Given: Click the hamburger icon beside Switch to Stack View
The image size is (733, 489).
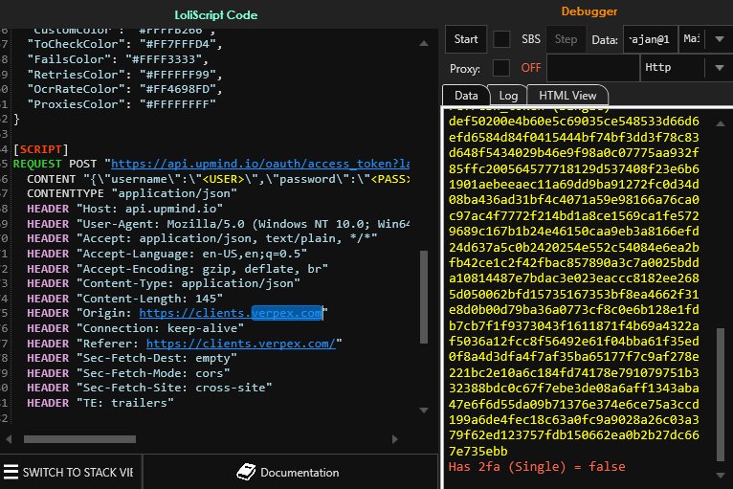Looking at the screenshot, I should [x=11, y=472].
